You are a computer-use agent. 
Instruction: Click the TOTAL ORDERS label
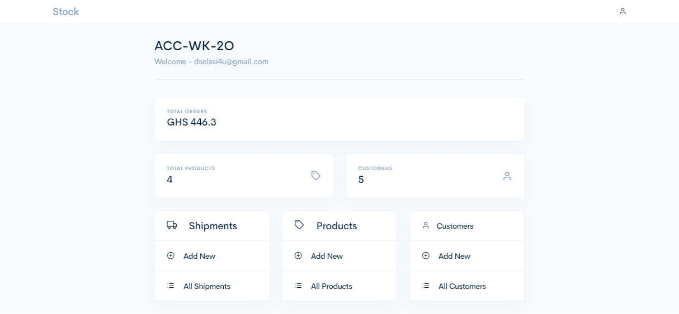pyautogui.click(x=187, y=112)
